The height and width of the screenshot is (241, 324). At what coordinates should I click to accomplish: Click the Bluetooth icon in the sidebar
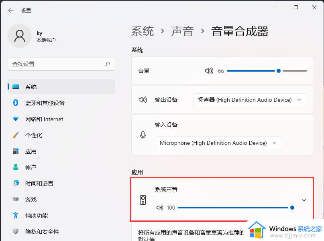(x=16, y=103)
